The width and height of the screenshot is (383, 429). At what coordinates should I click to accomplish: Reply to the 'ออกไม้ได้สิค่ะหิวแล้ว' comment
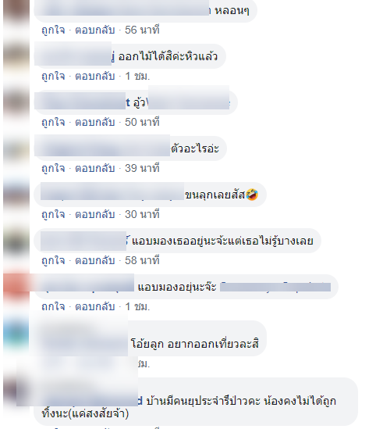[95, 76]
